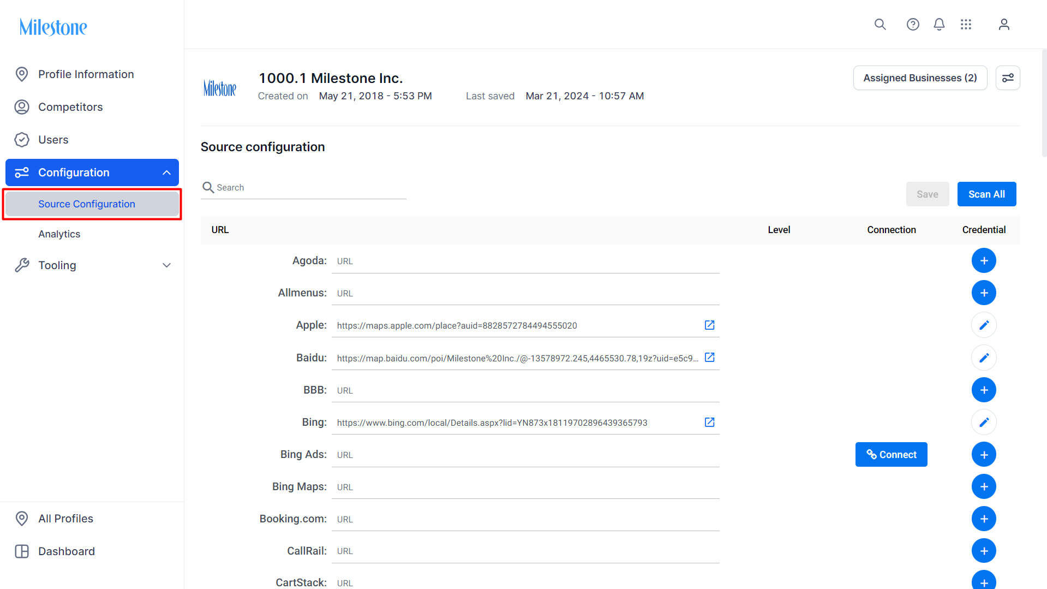
Task: Focus the source Search field
Action: 303,188
